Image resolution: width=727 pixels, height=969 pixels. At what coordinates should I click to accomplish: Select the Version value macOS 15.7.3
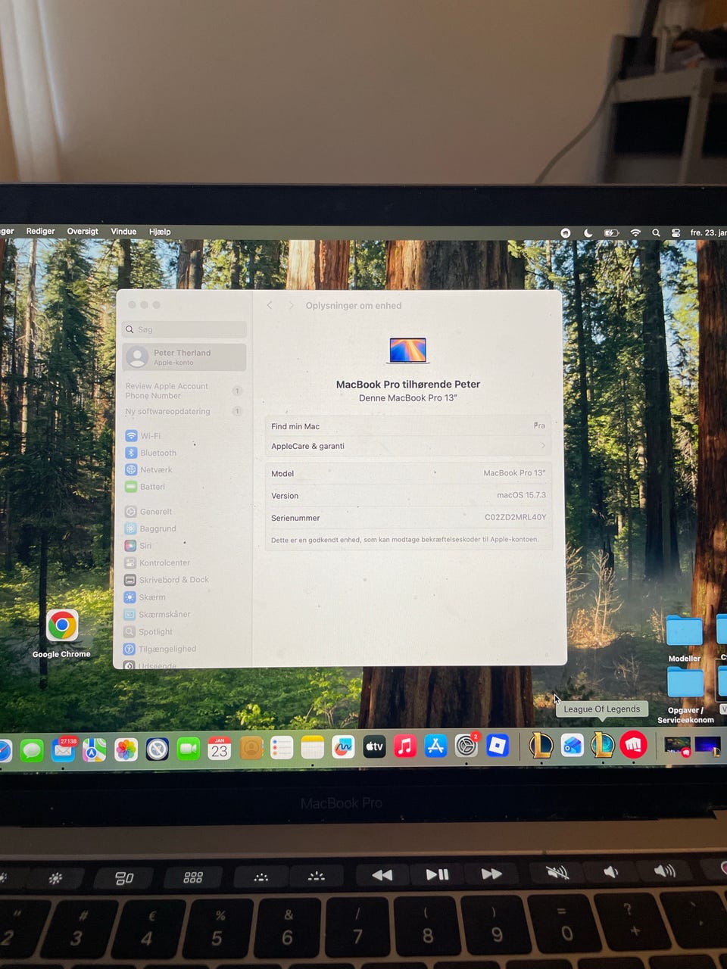521,495
